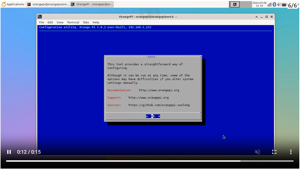Maximize the OrangePi terminal window
Viewport: 301px width, 170px height.
[266, 17]
